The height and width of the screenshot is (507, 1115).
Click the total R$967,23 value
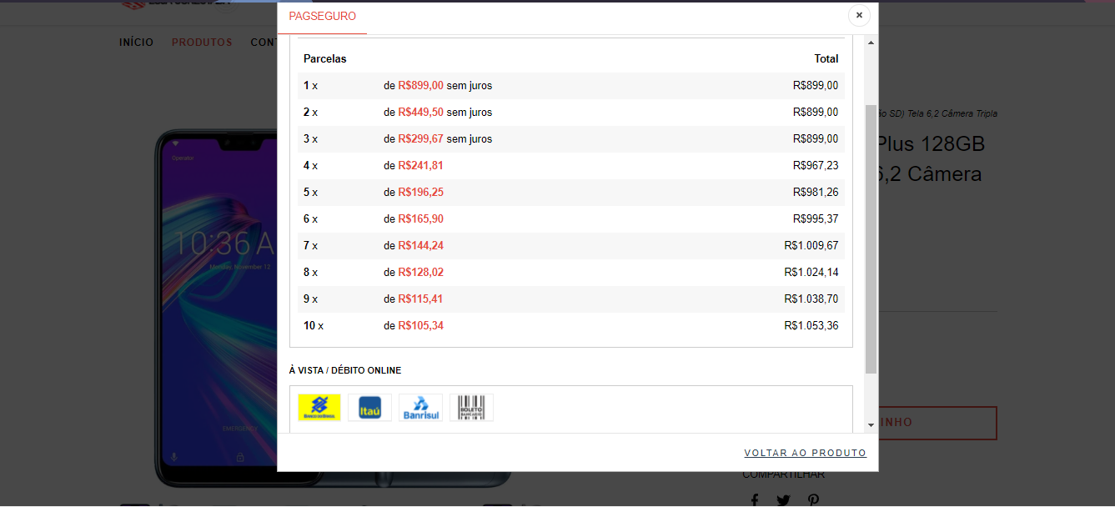(x=816, y=166)
